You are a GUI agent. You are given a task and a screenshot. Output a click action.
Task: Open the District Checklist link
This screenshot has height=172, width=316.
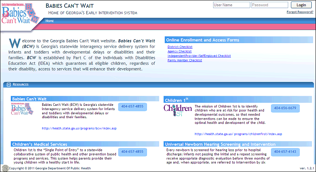(180, 47)
